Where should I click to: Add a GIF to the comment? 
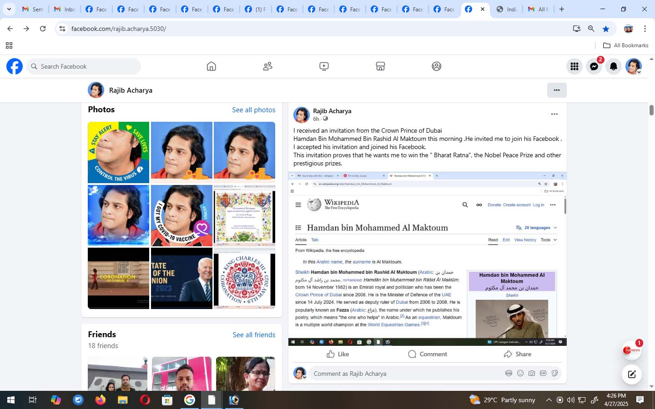coord(543,373)
